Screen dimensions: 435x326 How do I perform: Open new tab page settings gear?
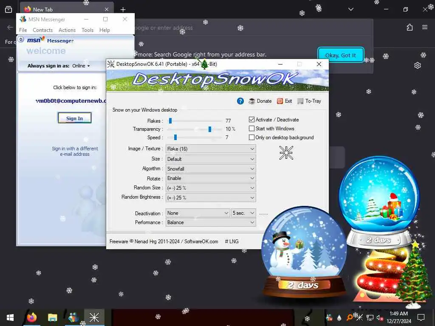[x=418, y=65]
